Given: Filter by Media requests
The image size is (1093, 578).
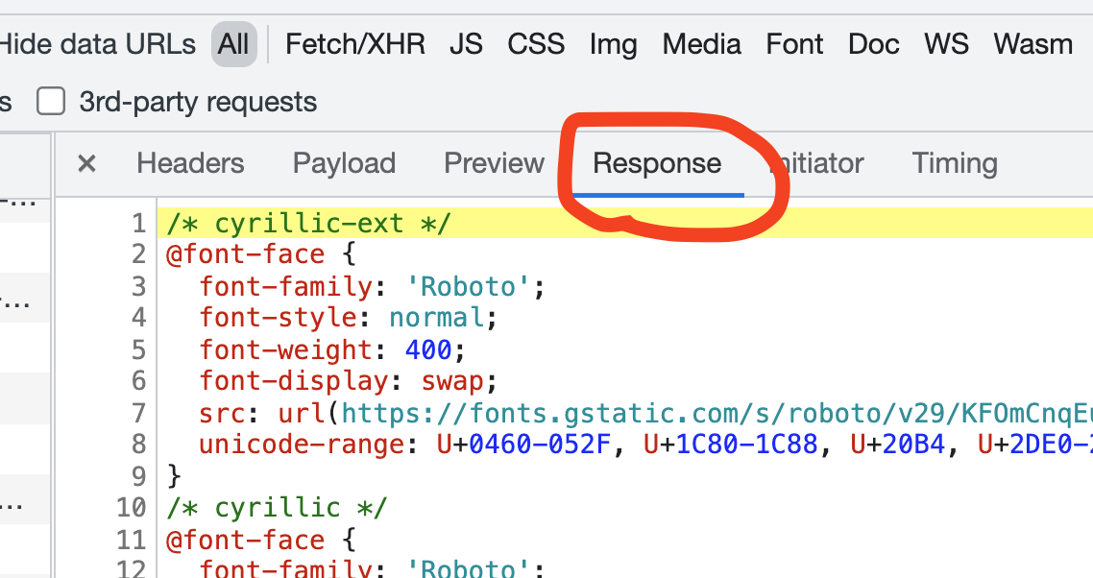Looking at the screenshot, I should (x=701, y=44).
